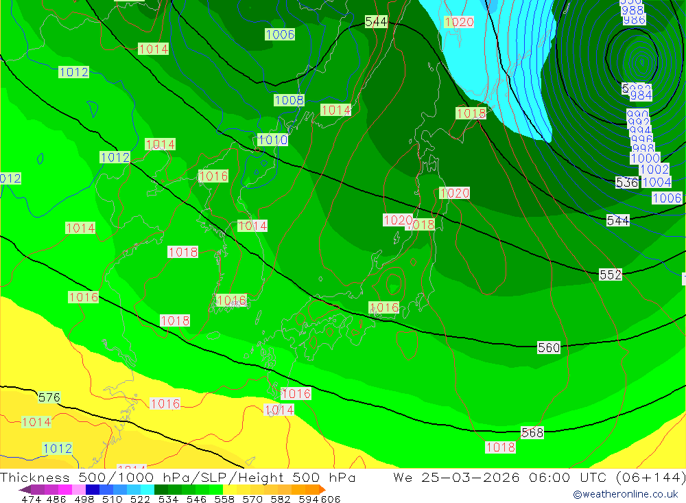The image size is (686, 503).
Task: Click the purple left arrow of the legend scale
Action: tap(25, 489)
